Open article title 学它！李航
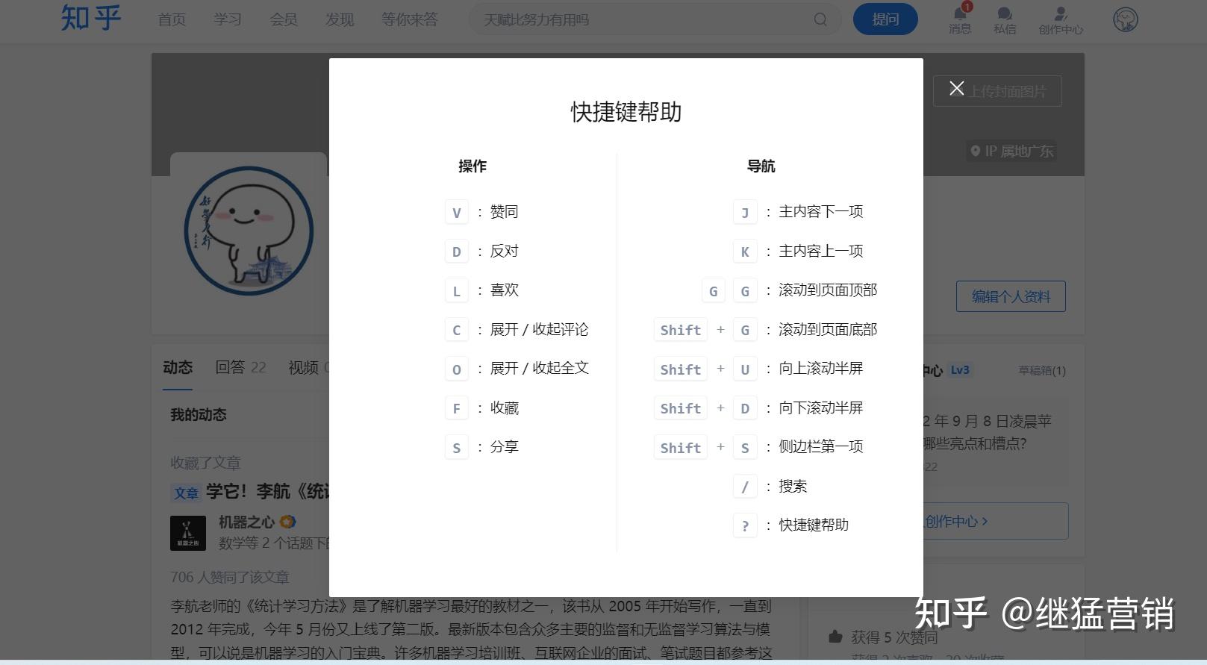Screen dimensions: 1207x665 (x=267, y=491)
